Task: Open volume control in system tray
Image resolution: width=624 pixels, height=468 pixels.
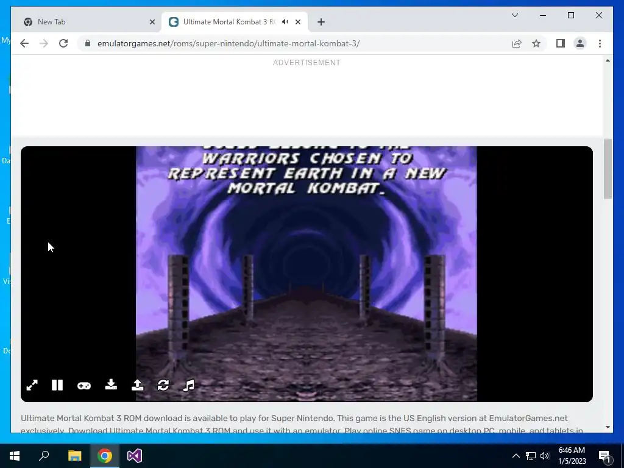Action: 545,456
